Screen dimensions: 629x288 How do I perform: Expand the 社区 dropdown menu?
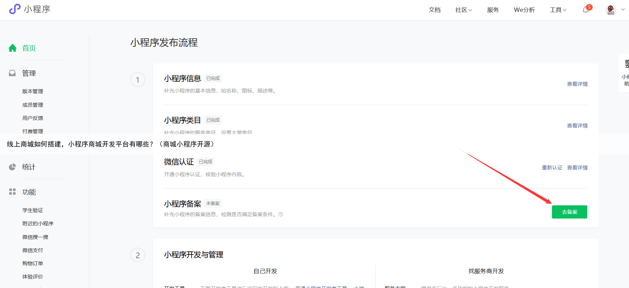point(463,10)
